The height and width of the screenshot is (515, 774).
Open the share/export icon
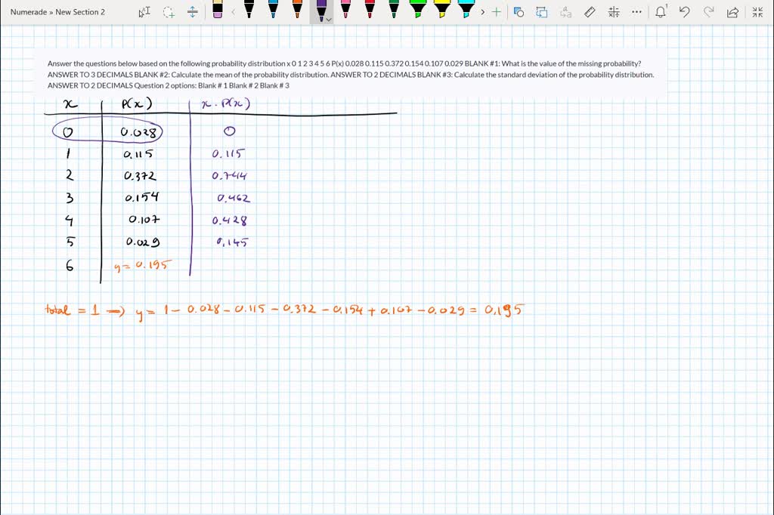pyautogui.click(x=732, y=11)
